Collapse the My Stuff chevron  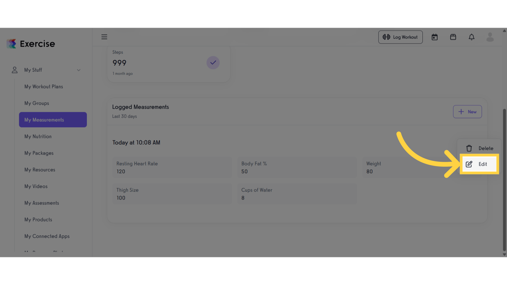pos(79,70)
